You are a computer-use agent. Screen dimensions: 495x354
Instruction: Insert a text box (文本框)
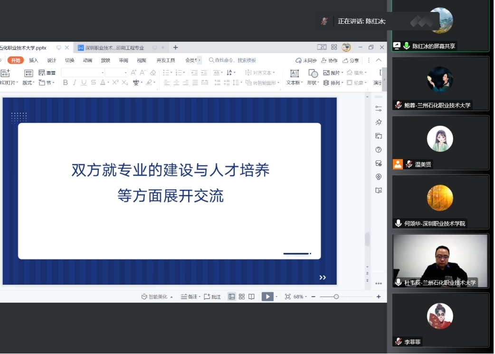pos(295,73)
